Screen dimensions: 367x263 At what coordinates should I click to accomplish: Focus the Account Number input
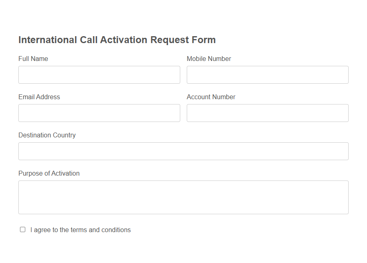point(268,113)
